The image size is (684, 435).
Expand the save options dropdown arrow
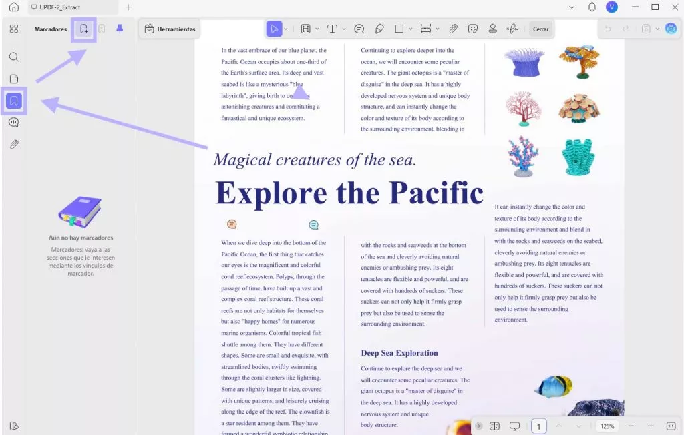point(657,29)
